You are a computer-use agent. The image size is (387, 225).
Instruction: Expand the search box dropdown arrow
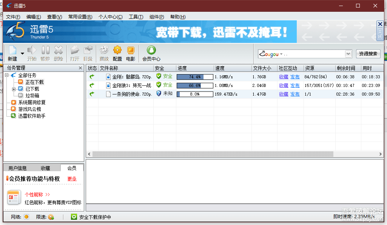coord(348,53)
